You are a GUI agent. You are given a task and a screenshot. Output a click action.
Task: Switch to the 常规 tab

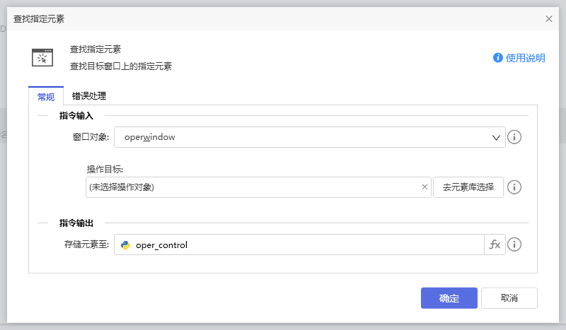(x=45, y=97)
